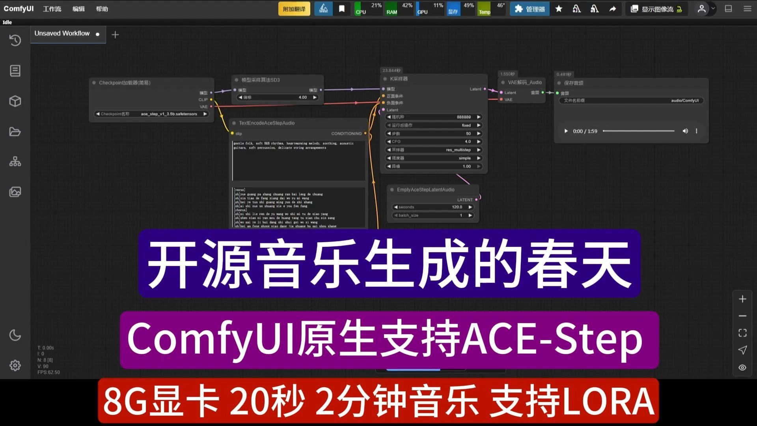Open the workflows tree sidebar icon
757x426 pixels.
15,162
